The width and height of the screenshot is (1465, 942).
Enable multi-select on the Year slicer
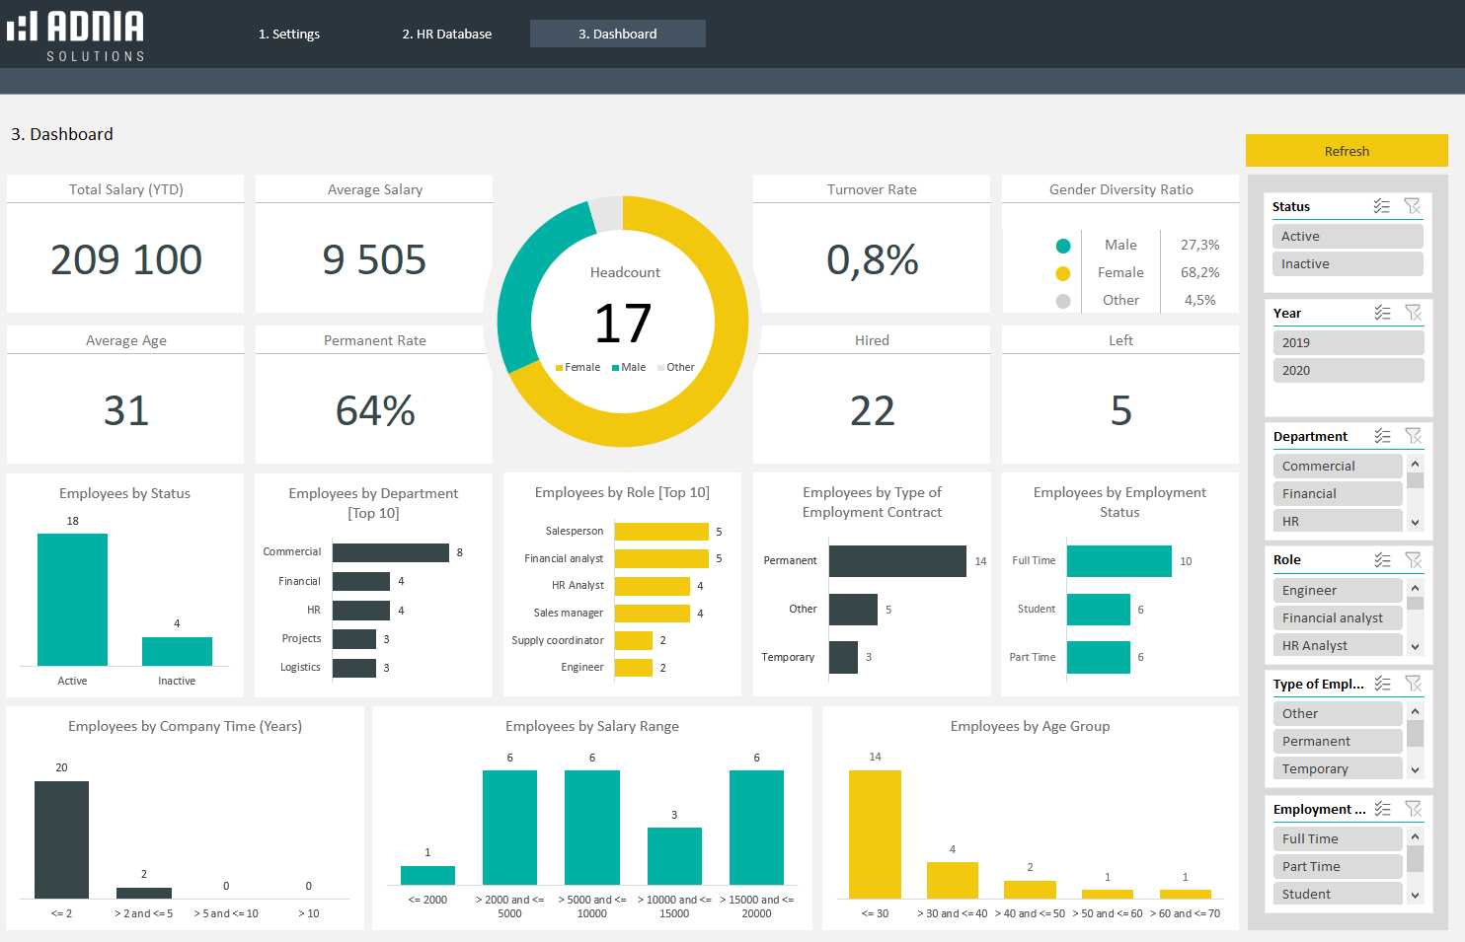tap(1382, 313)
